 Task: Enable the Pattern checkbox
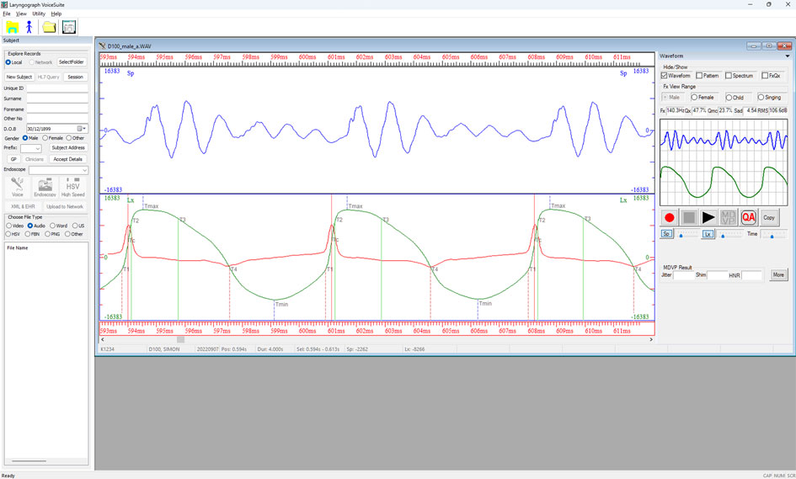point(699,76)
